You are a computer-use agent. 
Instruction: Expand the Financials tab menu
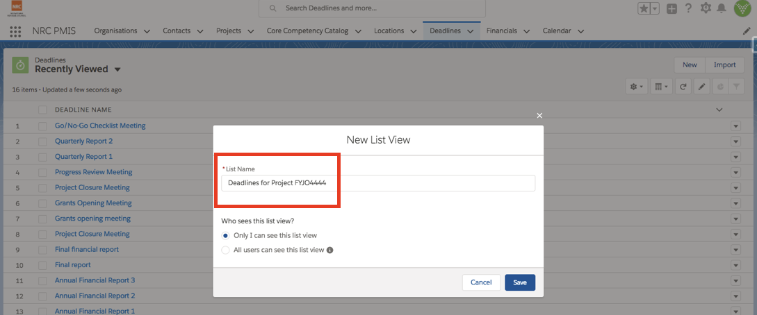point(526,31)
